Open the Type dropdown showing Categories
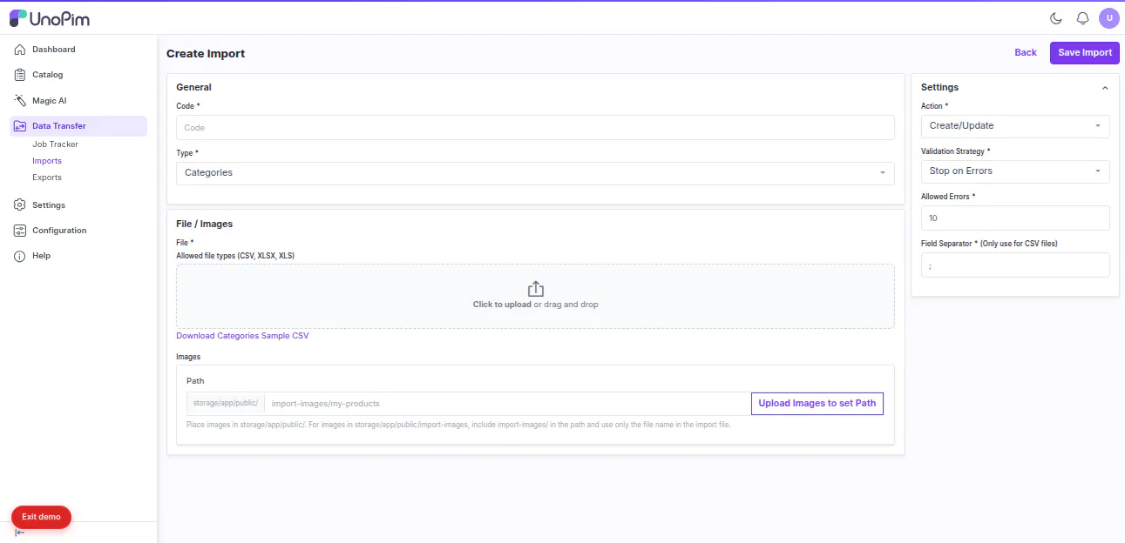This screenshot has height=543, width=1125. pos(535,173)
